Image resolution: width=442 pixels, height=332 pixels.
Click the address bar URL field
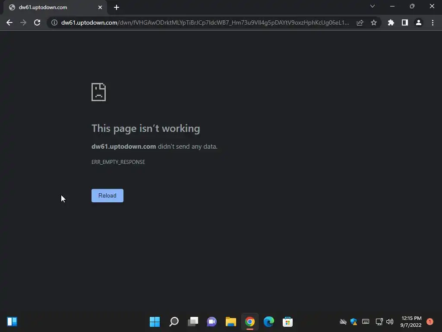pos(205,22)
